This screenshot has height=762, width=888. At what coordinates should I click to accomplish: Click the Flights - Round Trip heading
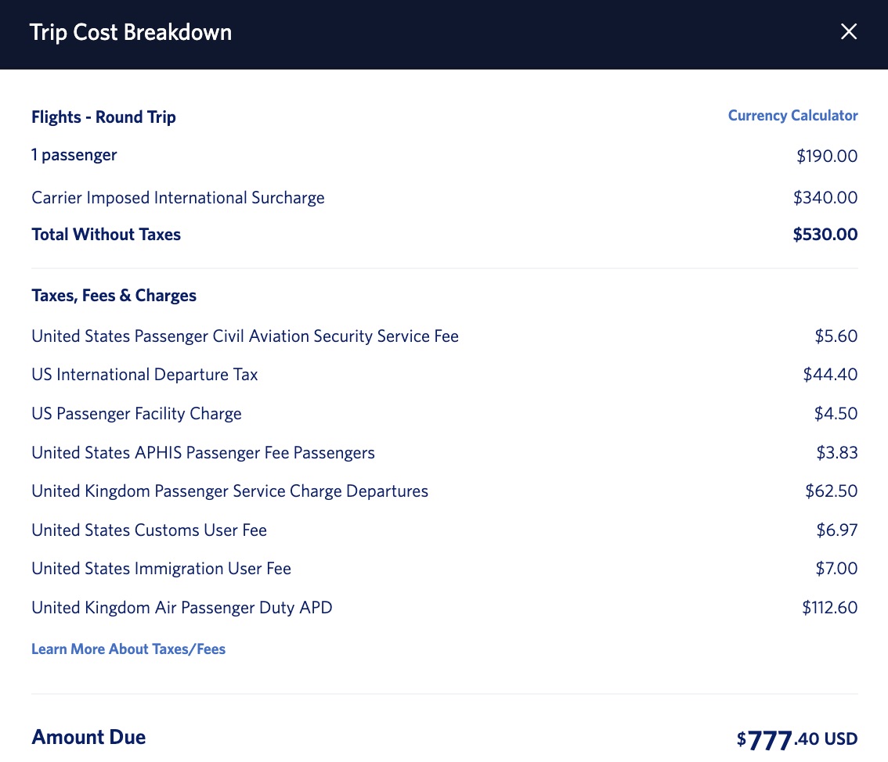coord(103,117)
